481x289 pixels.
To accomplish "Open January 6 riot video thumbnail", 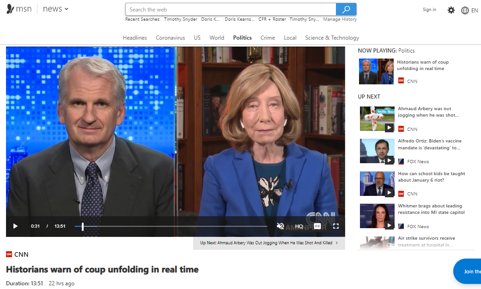I will [377, 184].
